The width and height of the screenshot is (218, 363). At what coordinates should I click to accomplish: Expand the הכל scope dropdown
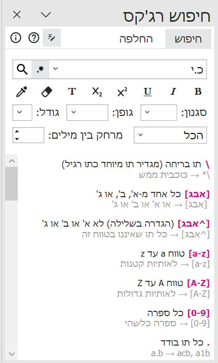coord(170,135)
